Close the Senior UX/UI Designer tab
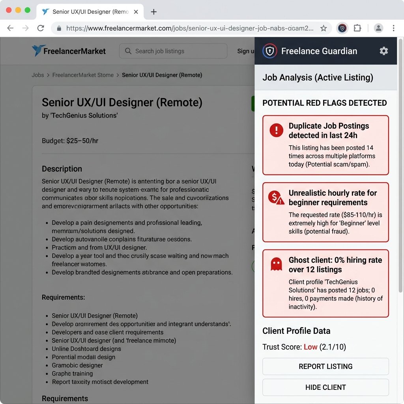The width and height of the screenshot is (404, 404). pyautogui.click(x=136, y=12)
